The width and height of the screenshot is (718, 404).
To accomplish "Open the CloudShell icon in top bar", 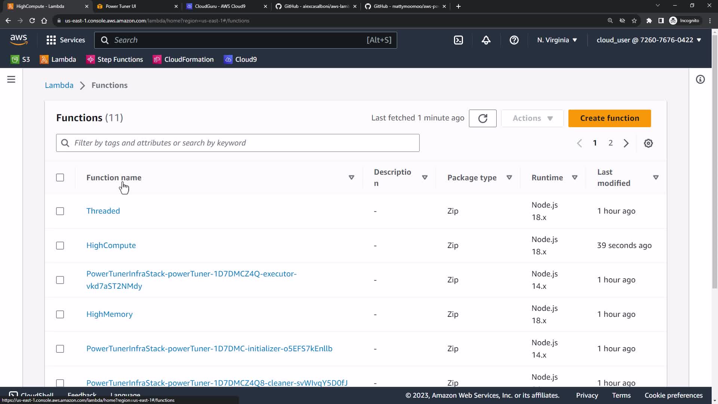I will (x=458, y=40).
